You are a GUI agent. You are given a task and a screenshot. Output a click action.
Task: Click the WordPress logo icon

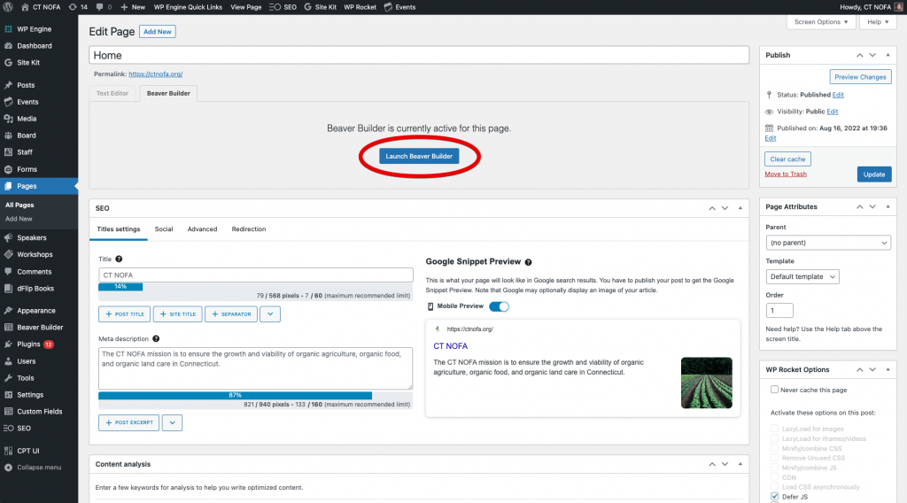pyautogui.click(x=8, y=7)
